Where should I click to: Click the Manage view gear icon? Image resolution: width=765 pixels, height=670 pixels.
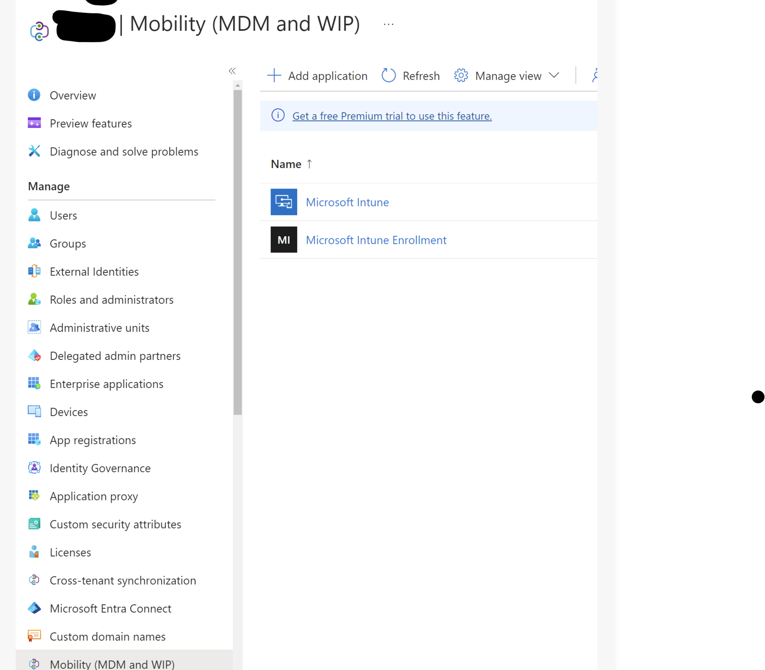pyautogui.click(x=461, y=75)
